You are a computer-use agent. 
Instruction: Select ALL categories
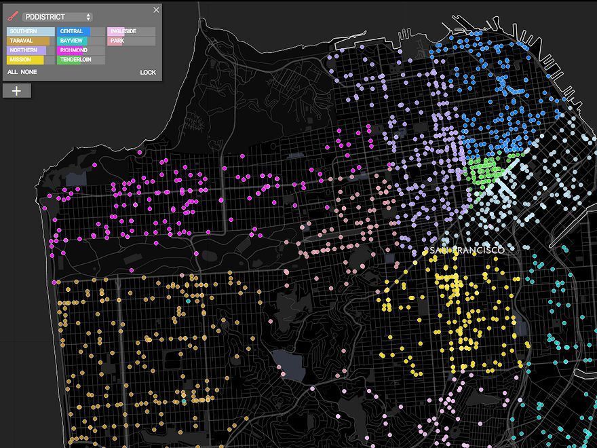[x=12, y=72]
